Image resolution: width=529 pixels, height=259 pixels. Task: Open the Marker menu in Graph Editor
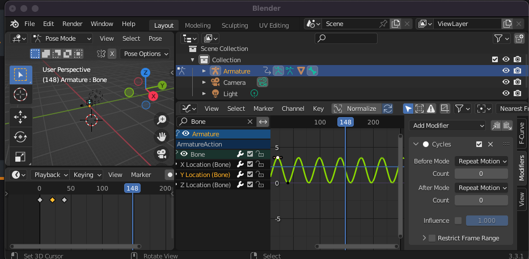264,109
